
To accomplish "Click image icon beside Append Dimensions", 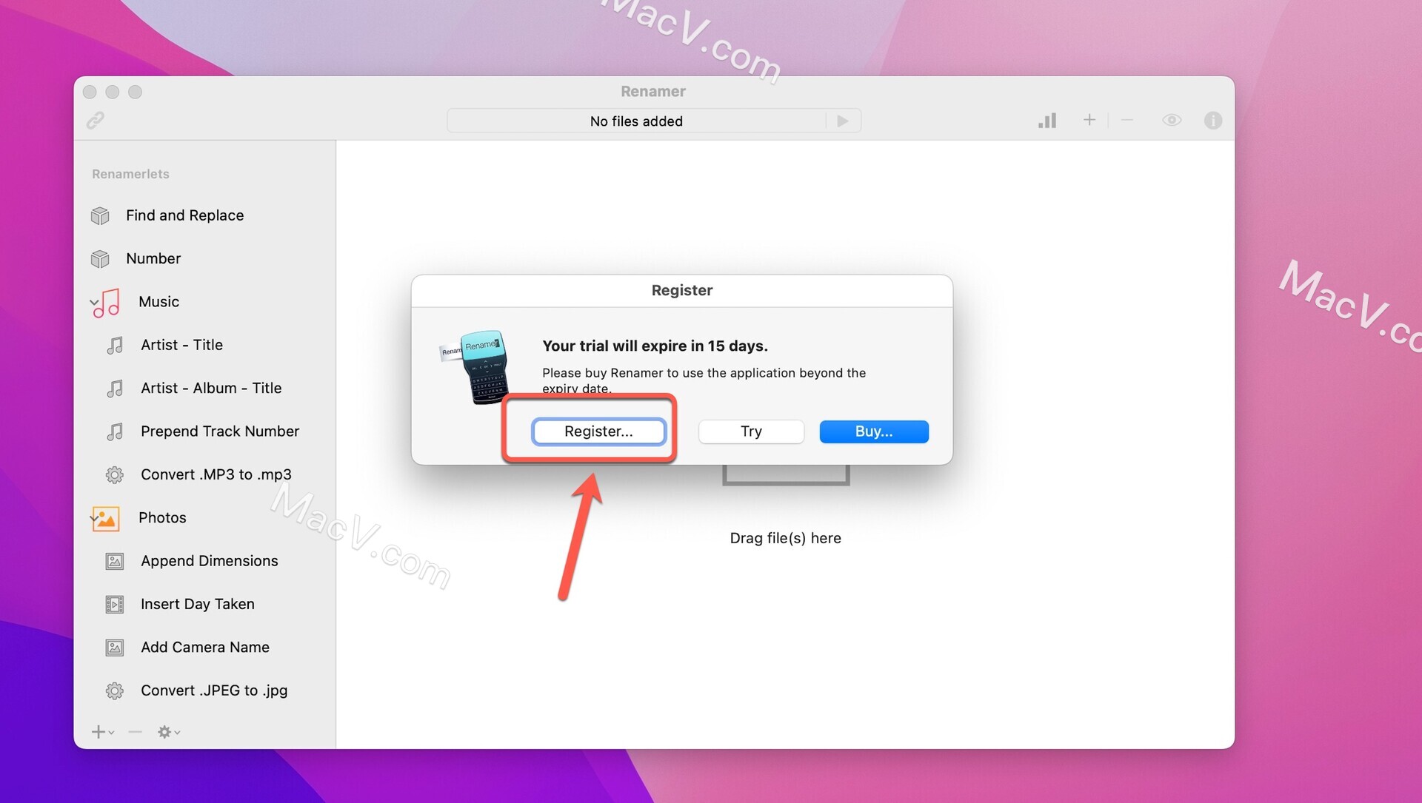I will [115, 562].
